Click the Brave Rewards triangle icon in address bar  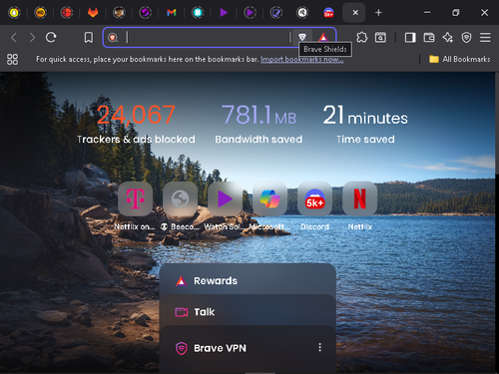point(323,37)
